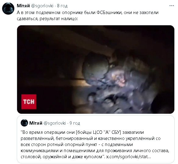Viewport: 178px width, 164px height.
Task: Click the quote line starting 'Во время операции'
Action: [82, 132]
